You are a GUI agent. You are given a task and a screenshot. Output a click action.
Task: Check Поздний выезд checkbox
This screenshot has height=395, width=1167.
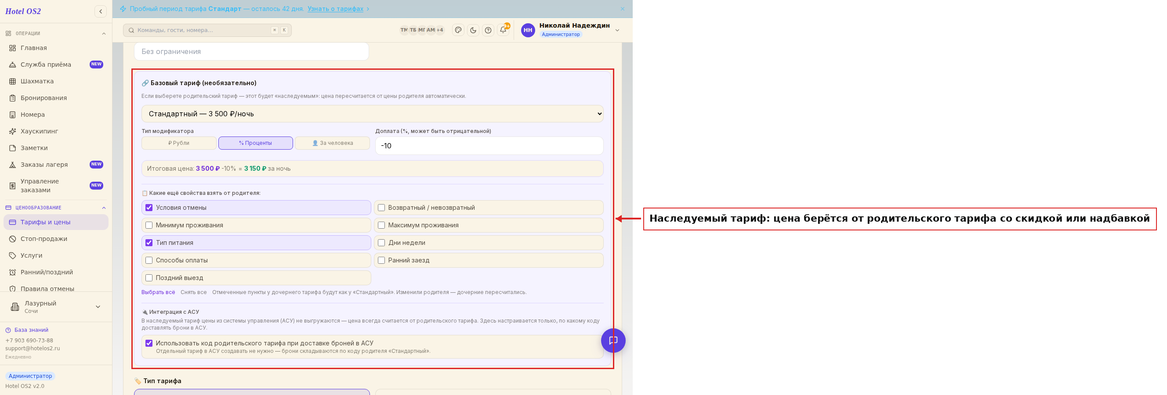149,278
